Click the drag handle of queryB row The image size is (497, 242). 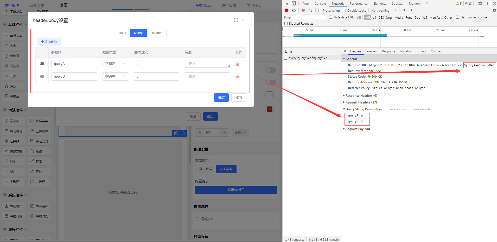42,77
